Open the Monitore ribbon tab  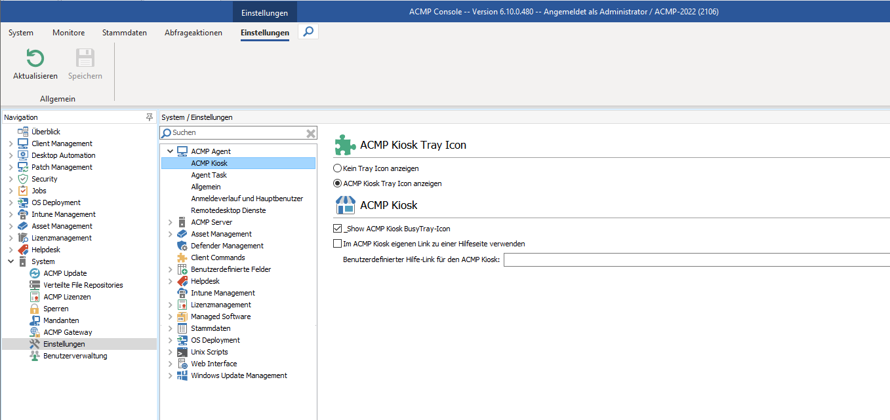[x=68, y=33]
